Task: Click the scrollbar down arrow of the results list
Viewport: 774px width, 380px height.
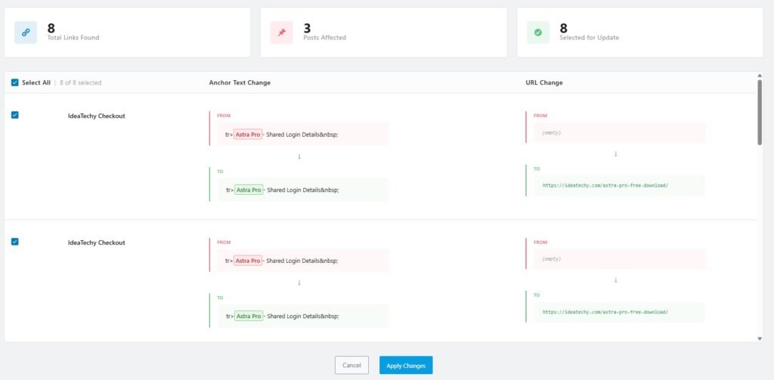Action: click(x=760, y=338)
